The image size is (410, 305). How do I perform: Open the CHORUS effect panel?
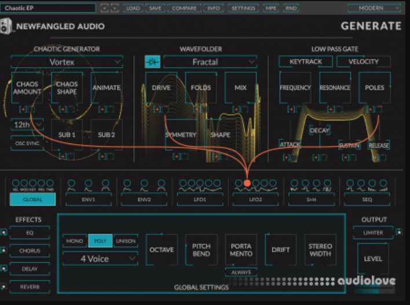pyautogui.click(x=30, y=251)
